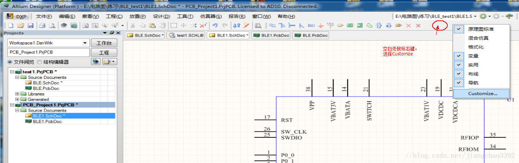Click the 工作台 button
The width and height of the screenshot is (519, 163).
[x=104, y=43]
